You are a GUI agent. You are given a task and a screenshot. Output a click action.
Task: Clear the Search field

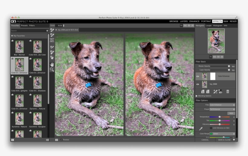47,31
